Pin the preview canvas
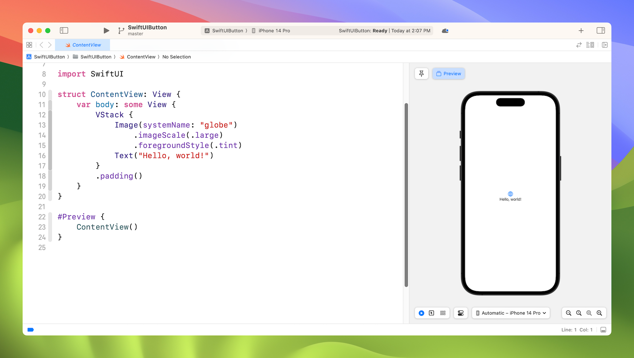 (421, 73)
